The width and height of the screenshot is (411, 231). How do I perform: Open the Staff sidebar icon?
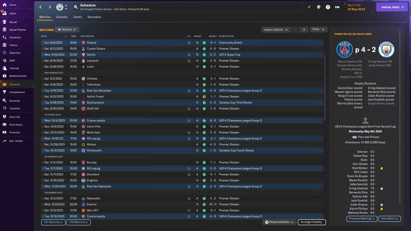(4, 61)
